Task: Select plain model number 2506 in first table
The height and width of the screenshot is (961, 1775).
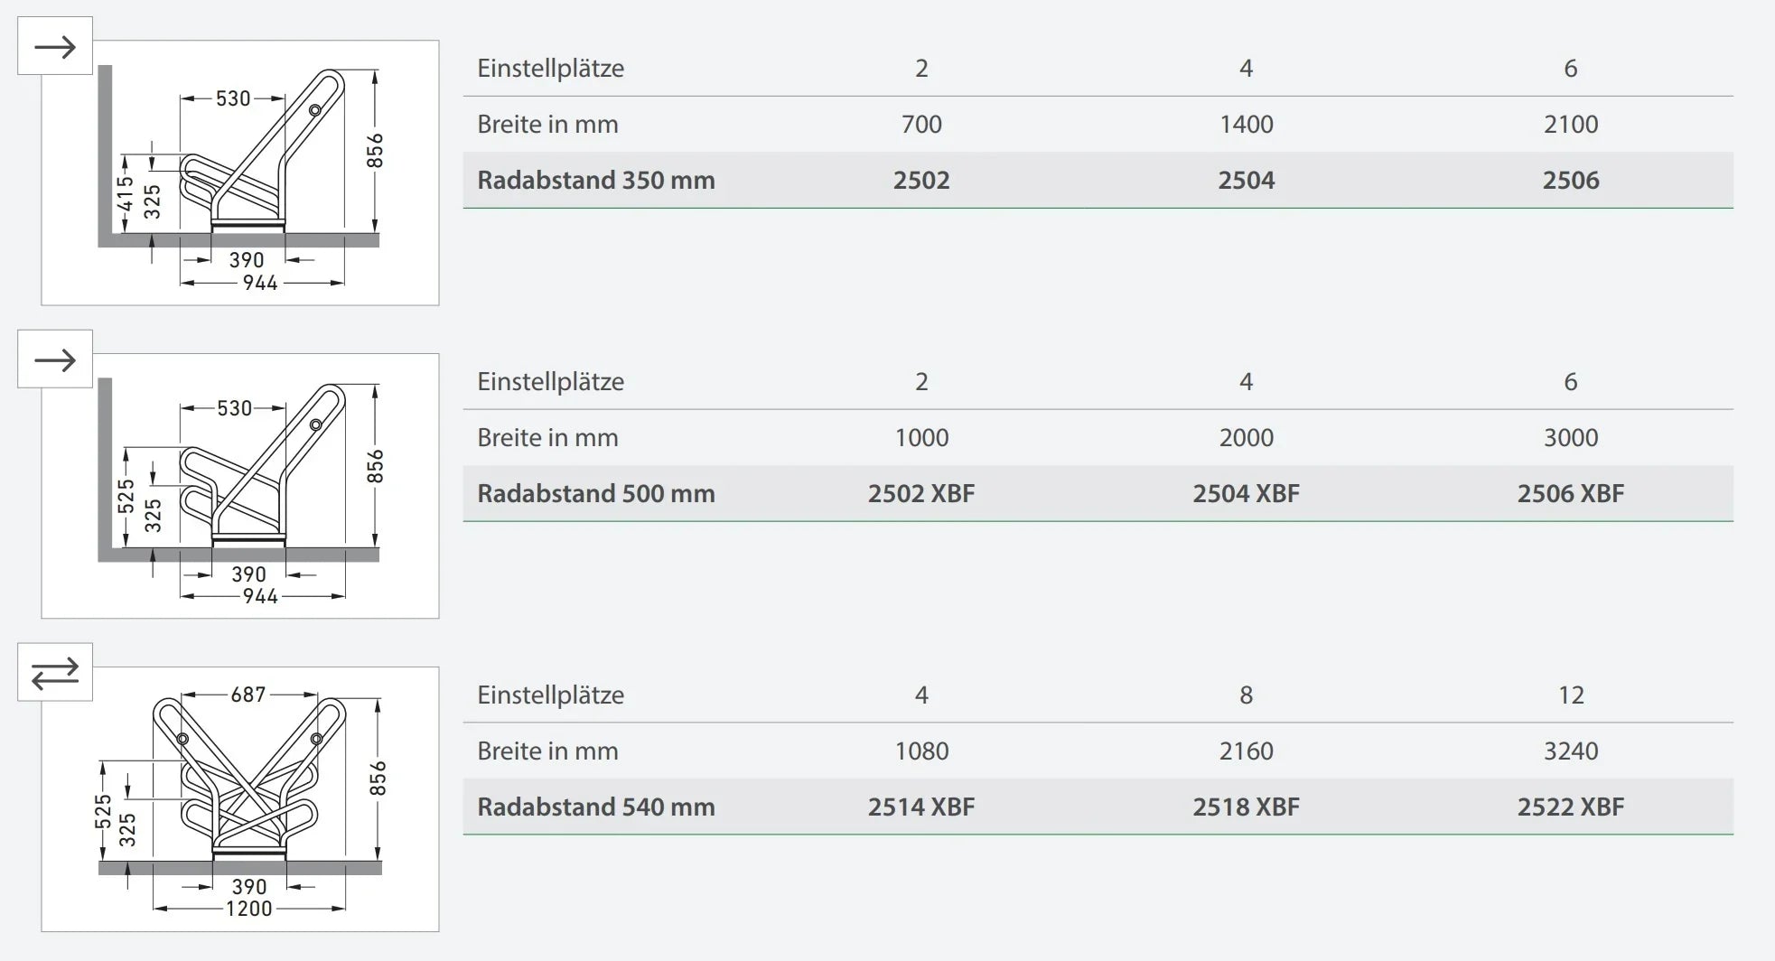Action: [1570, 180]
